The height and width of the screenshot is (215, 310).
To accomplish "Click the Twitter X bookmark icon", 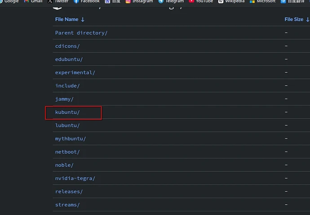I will [50, 1].
